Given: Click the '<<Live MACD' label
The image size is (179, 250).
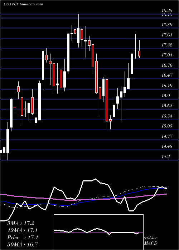Looking at the screenshot, I should coord(151,240).
